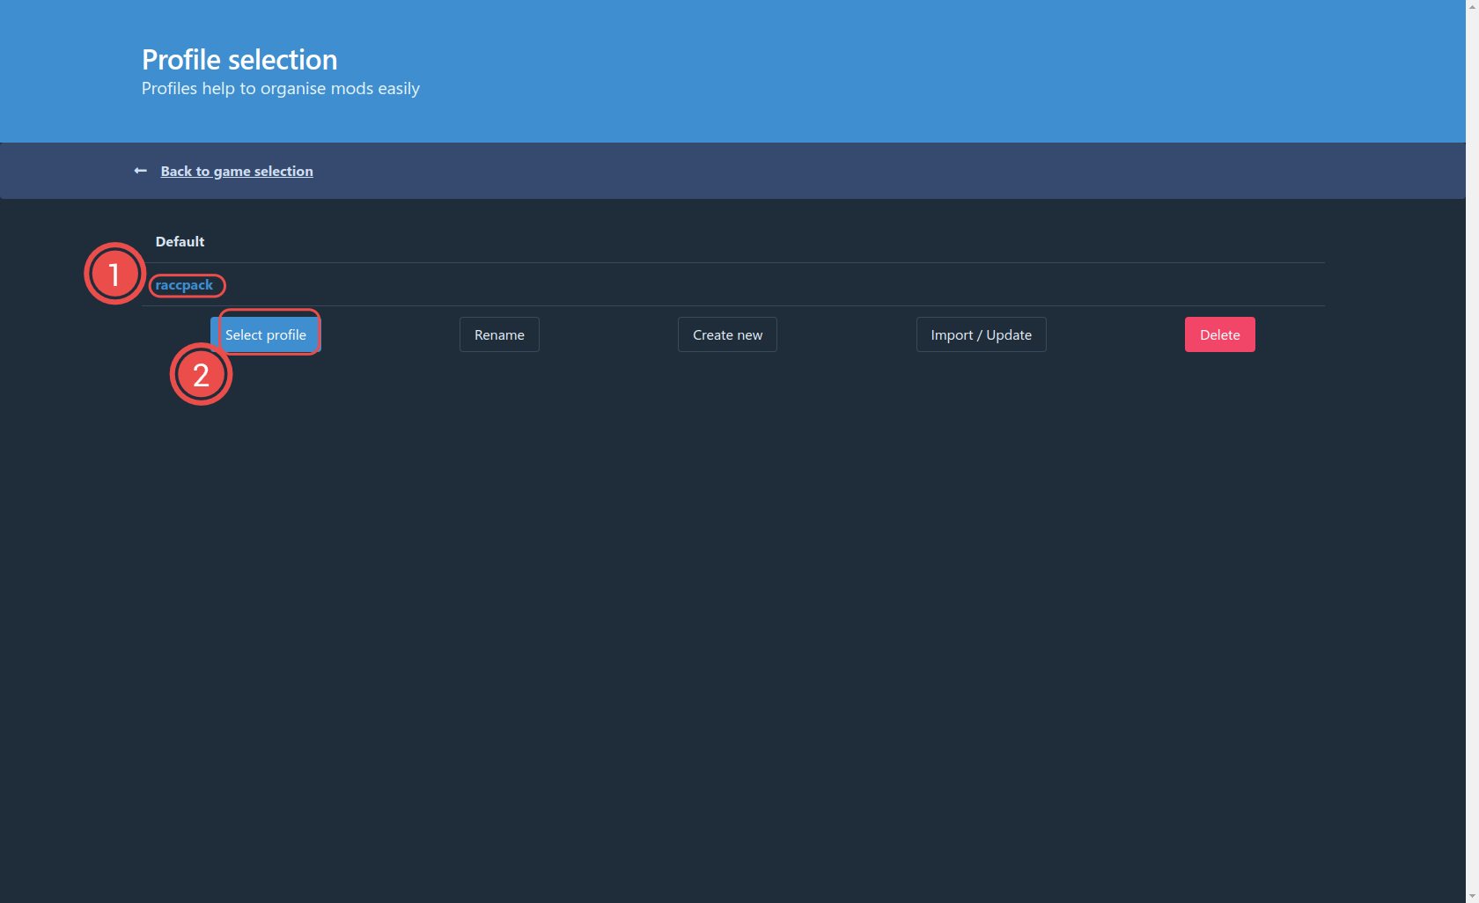The height and width of the screenshot is (903, 1479).
Task: Click the Profile selection heading
Action: point(239,60)
